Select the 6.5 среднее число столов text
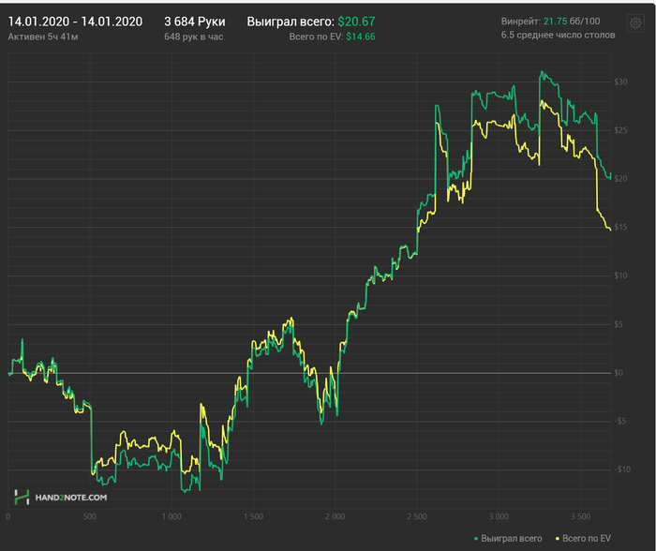This screenshot has width=656, height=551. 559,36
